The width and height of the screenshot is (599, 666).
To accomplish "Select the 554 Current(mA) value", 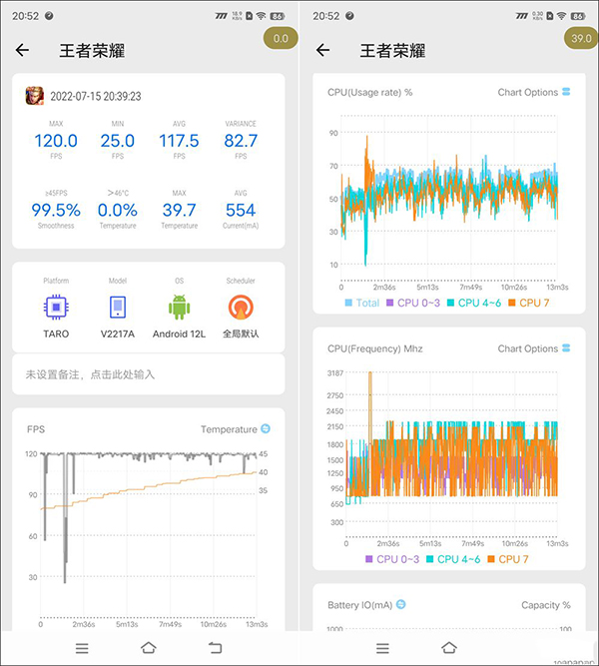I will (241, 210).
